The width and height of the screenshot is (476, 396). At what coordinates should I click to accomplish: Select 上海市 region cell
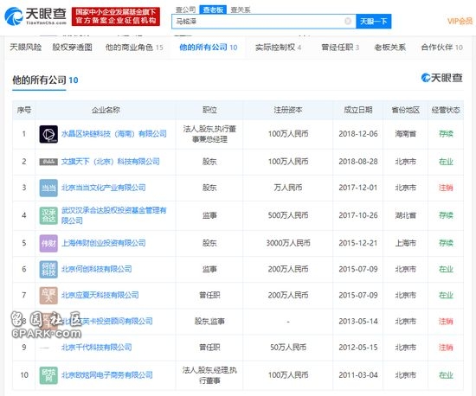(406, 243)
